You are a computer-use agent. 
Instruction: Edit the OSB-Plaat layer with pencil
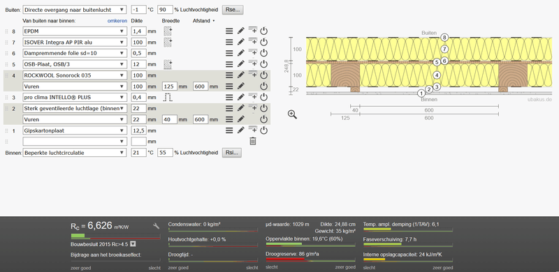pyautogui.click(x=240, y=64)
